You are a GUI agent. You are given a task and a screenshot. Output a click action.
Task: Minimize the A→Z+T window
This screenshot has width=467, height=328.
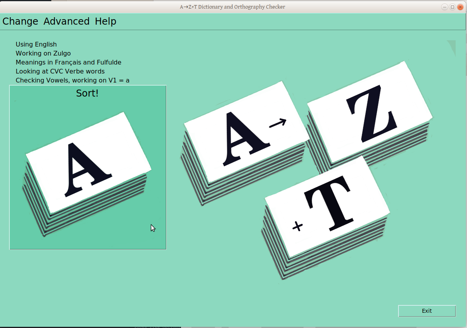(x=444, y=7)
